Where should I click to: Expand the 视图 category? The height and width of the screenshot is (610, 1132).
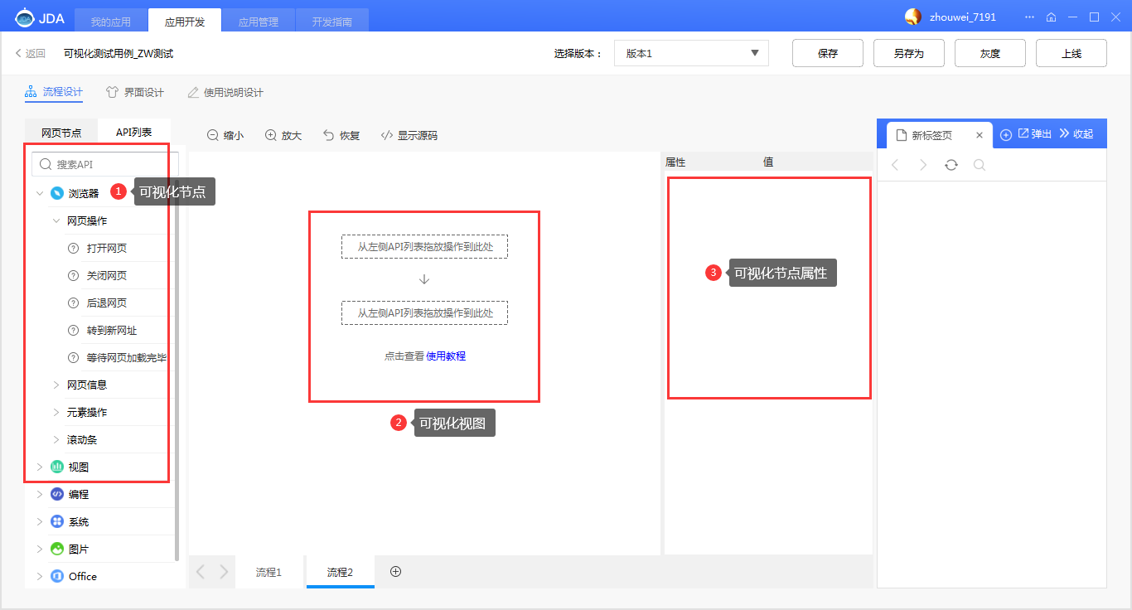click(39, 467)
